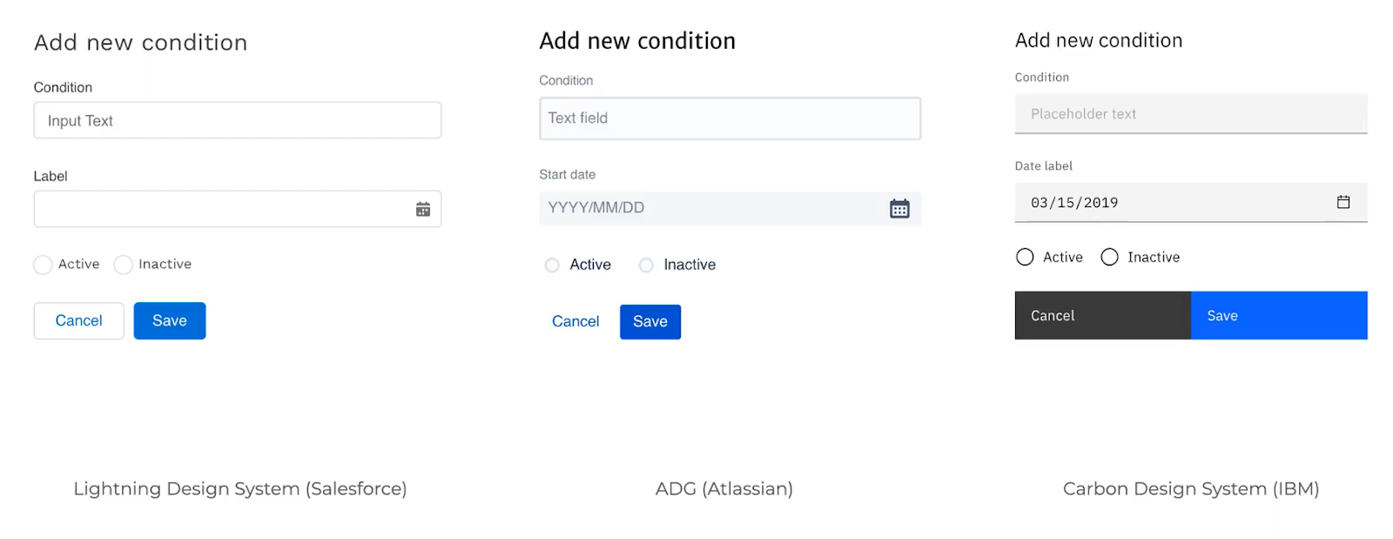
Task: Click the borderless blue Cancel text link
Action: [575, 321]
